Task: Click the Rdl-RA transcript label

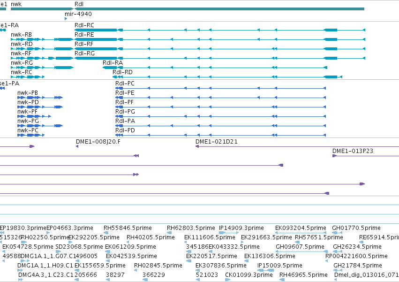Action: tap(113, 63)
